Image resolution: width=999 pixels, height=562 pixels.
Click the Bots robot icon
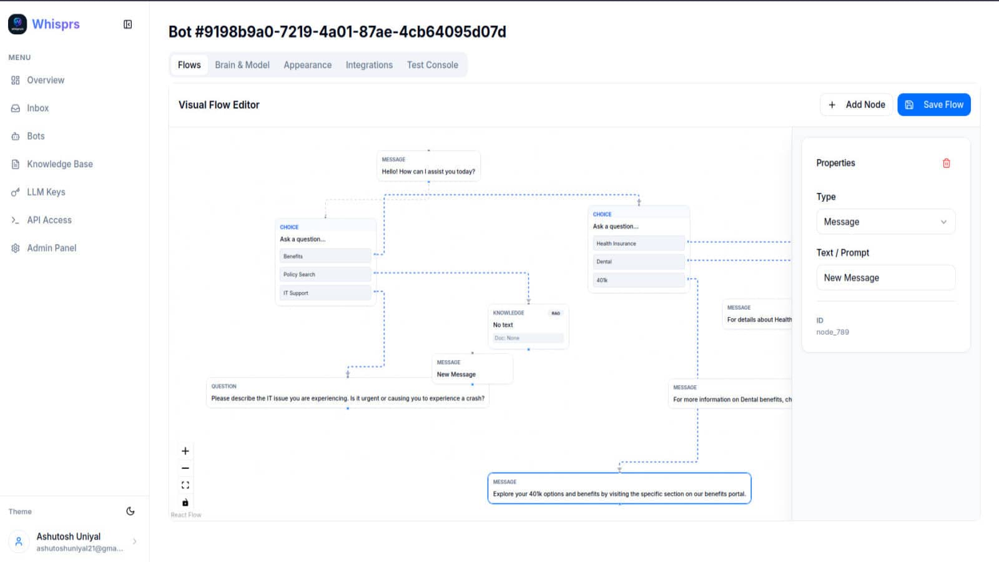click(x=15, y=136)
